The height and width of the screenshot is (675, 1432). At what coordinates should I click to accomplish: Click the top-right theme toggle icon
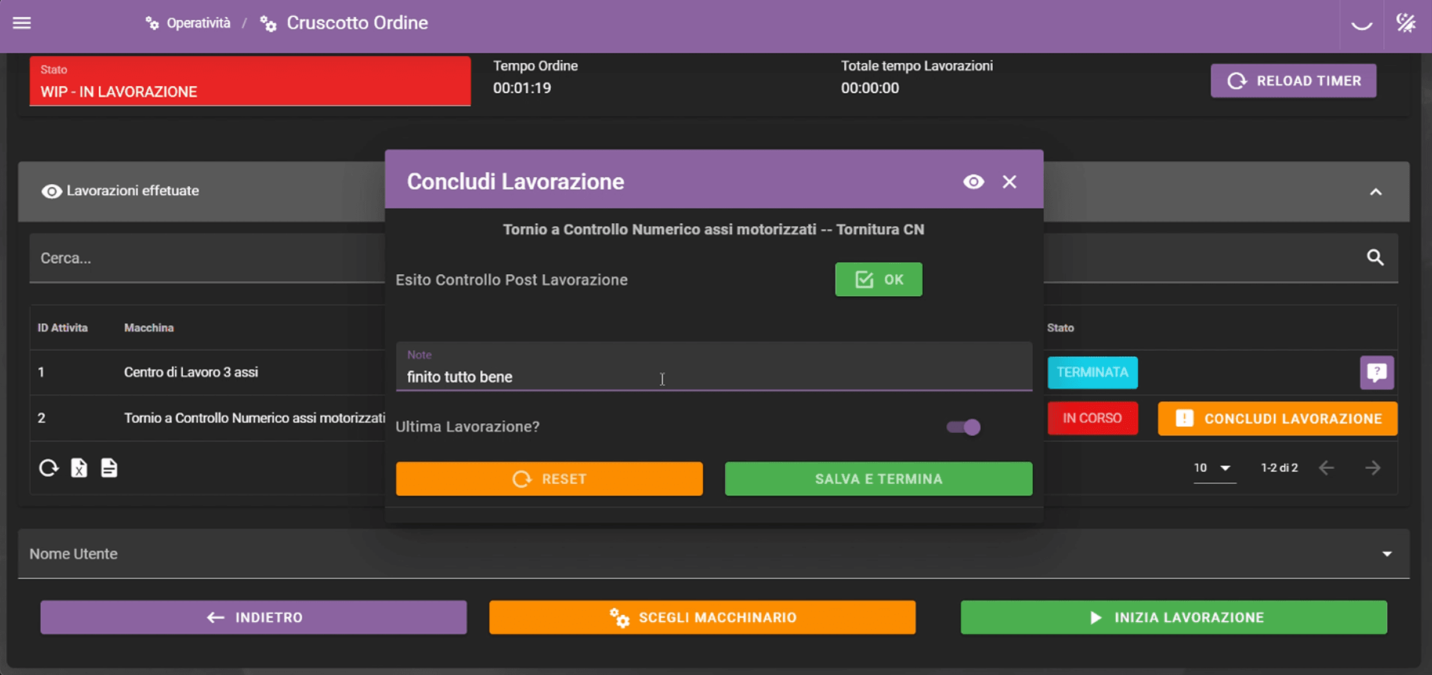click(1406, 23)
